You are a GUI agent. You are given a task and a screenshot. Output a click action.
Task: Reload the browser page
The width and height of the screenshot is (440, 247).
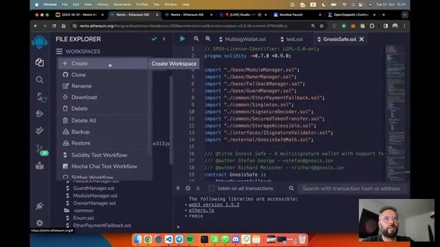click(x=54, y=26)
